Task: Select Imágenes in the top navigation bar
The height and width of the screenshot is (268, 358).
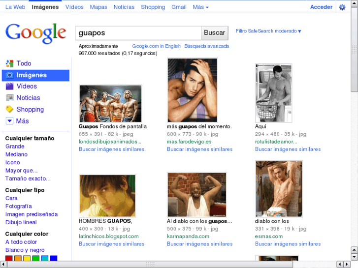Action: point(45,7)
